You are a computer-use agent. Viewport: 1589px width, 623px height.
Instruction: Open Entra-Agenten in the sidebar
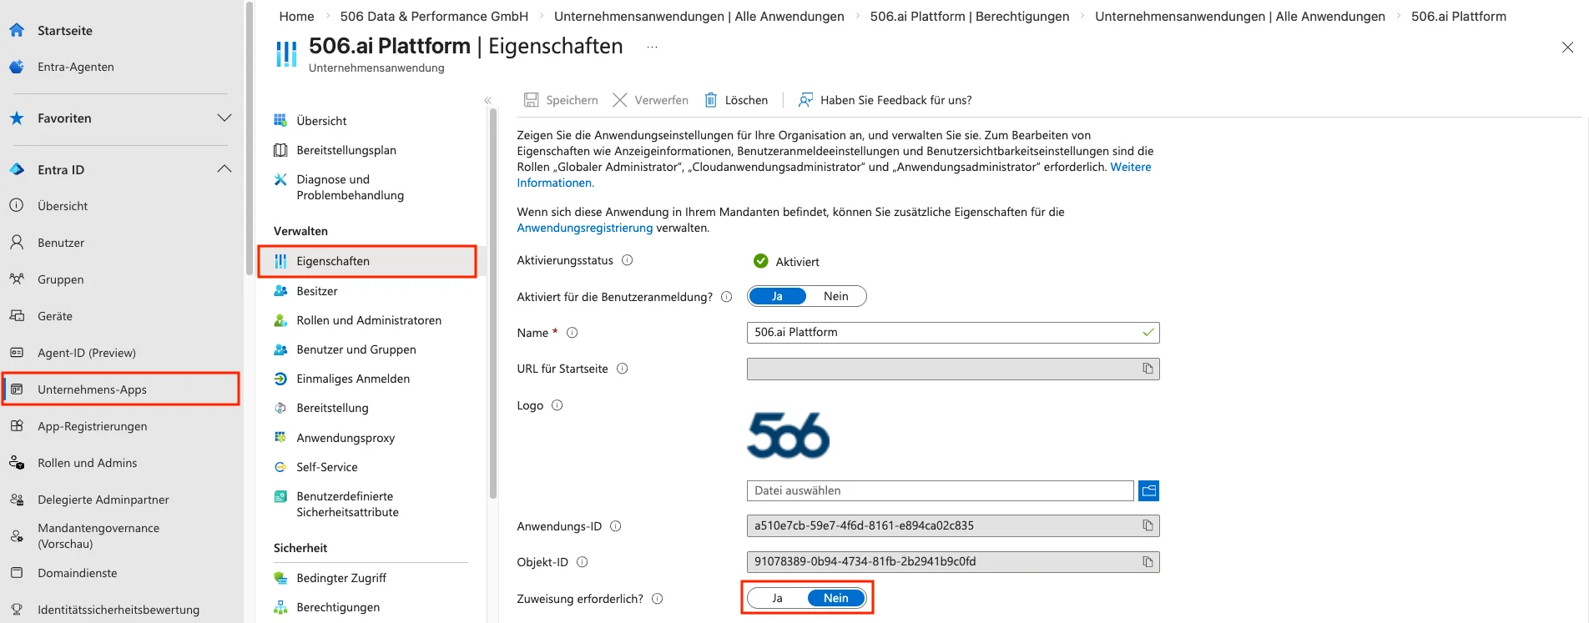(76, 67)
